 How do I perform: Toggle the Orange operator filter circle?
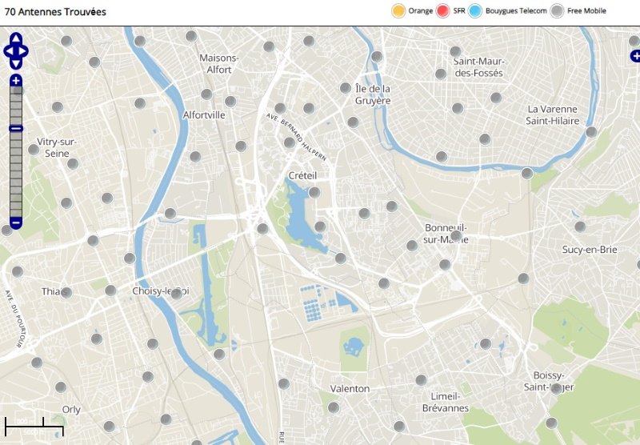pyautogui.click(x=398, y=11)
